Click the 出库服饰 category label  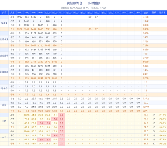4,56
